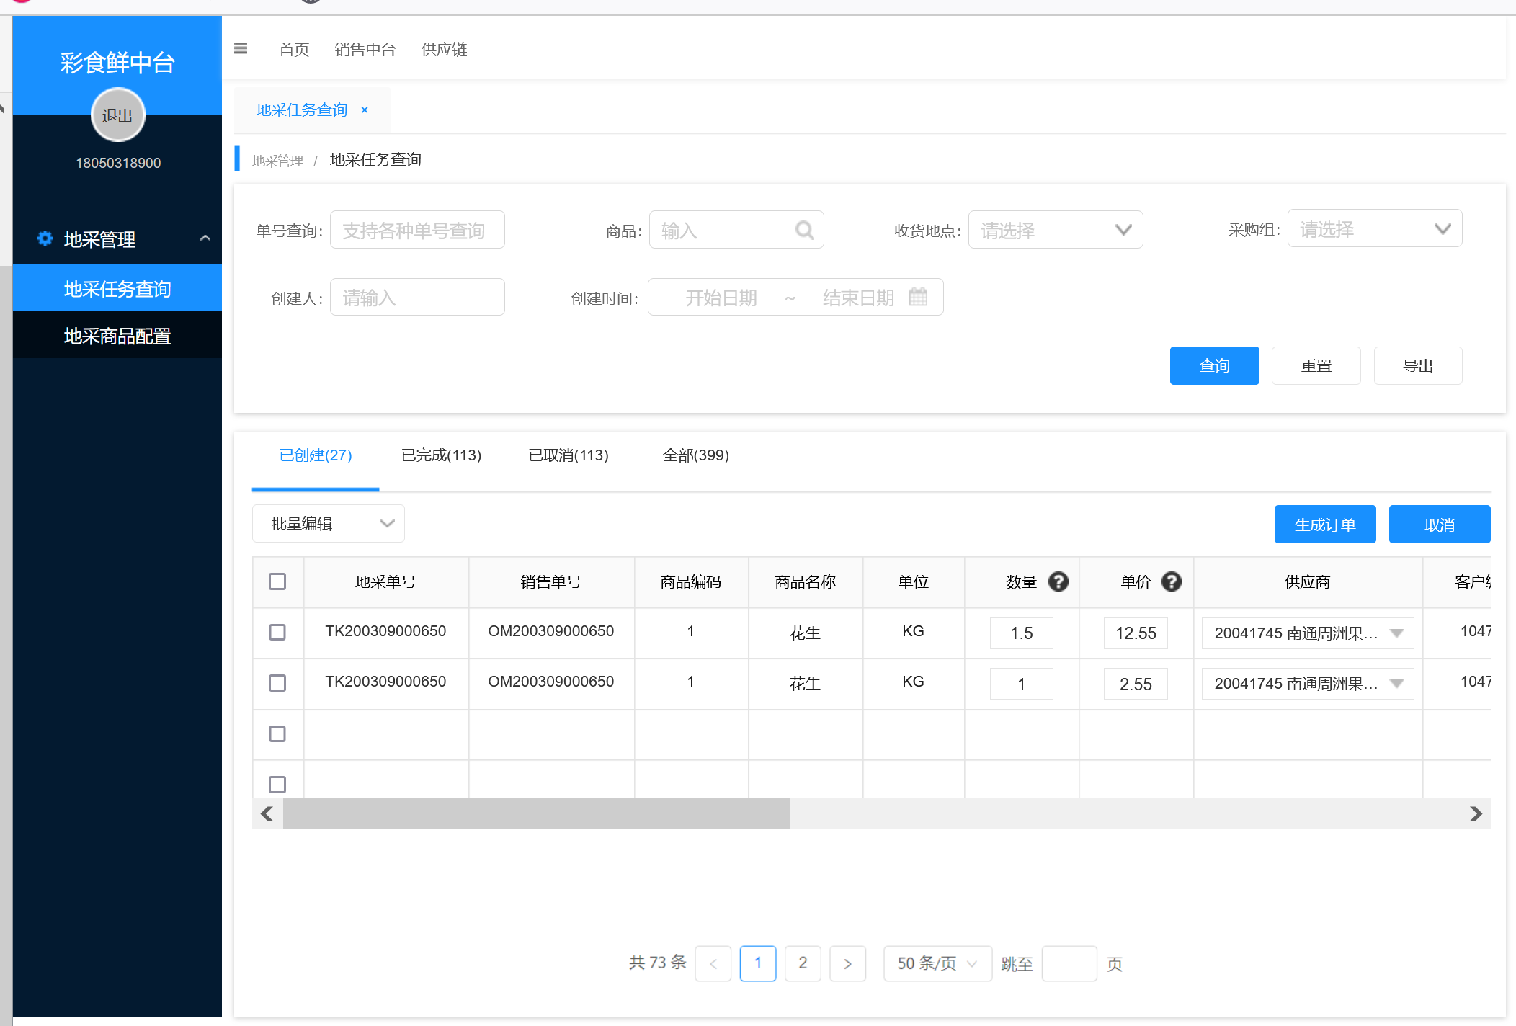The width and height of the screenshot is (1516, 1026).
Task: Edit price field showing 12.55
Action: click(x=1136, y=633)
